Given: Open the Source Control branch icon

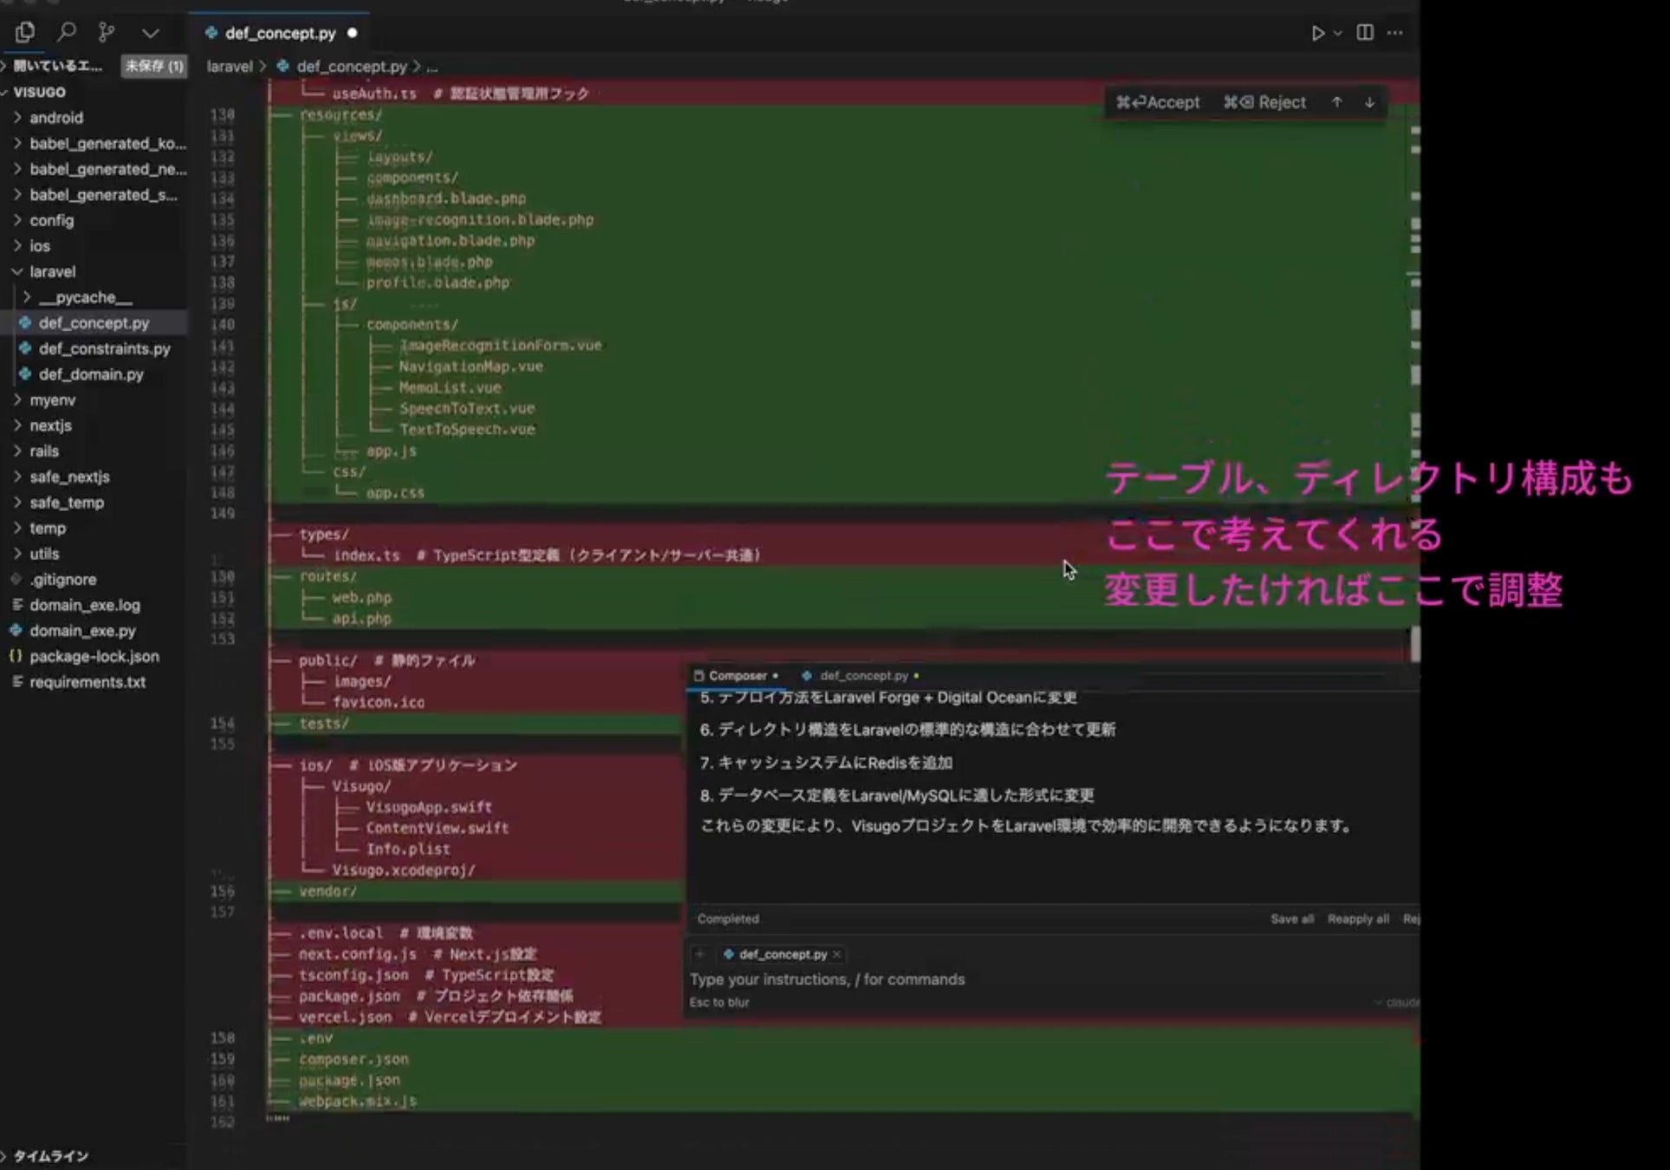Looking at the screenshot, I should tap(107, 33).
